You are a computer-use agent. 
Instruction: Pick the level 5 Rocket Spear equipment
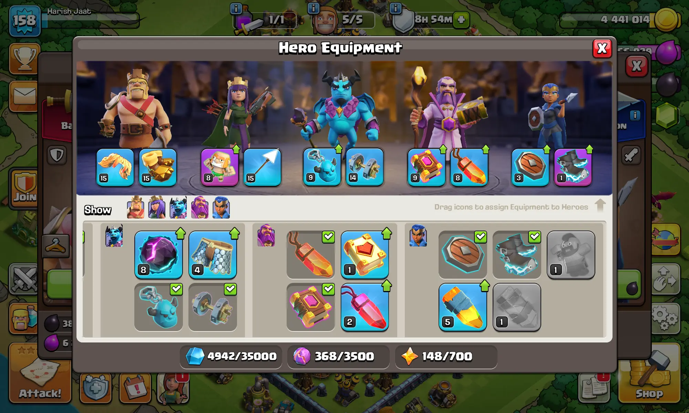point(463,307)
